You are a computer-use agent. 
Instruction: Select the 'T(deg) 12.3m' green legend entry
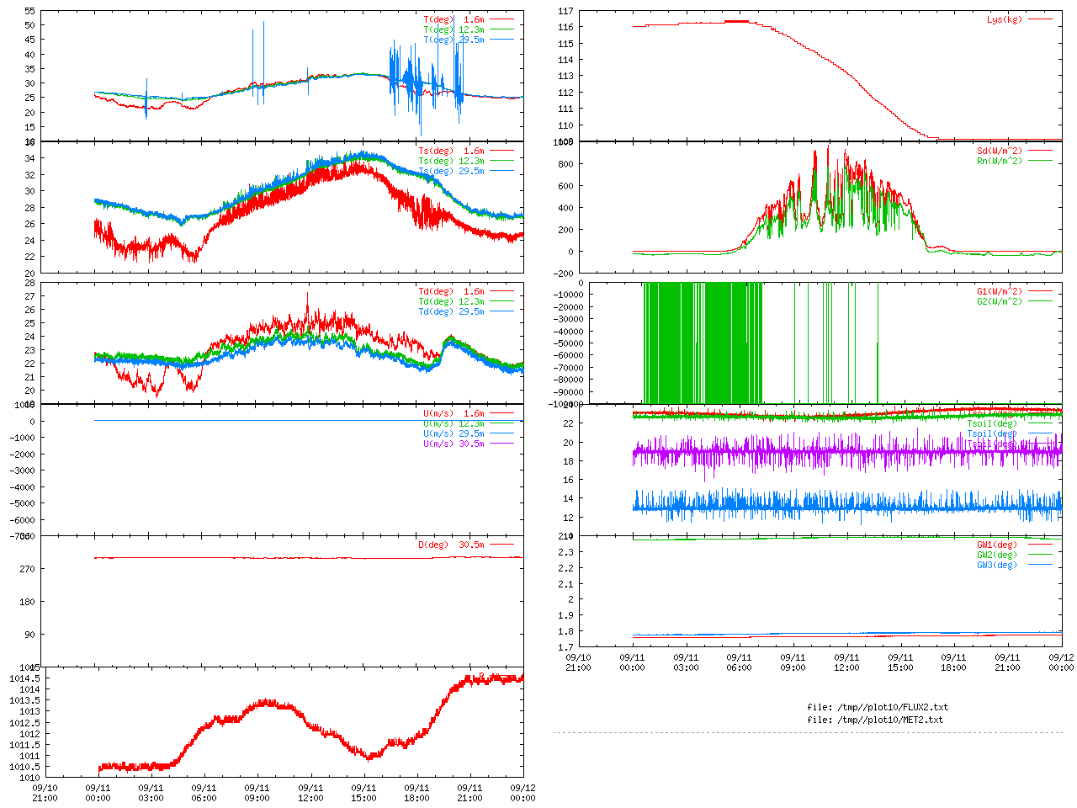(454, 29)
